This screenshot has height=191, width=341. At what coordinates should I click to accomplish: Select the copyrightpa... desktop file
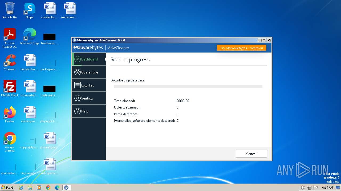[30, 142]
